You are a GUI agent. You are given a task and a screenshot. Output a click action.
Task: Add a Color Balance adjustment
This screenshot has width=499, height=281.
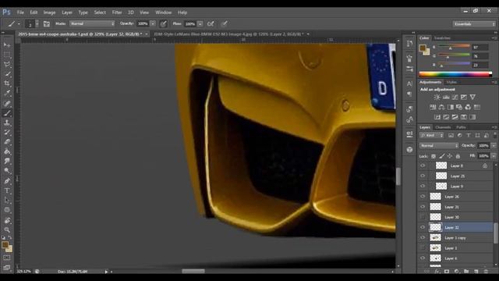(442, 108)
